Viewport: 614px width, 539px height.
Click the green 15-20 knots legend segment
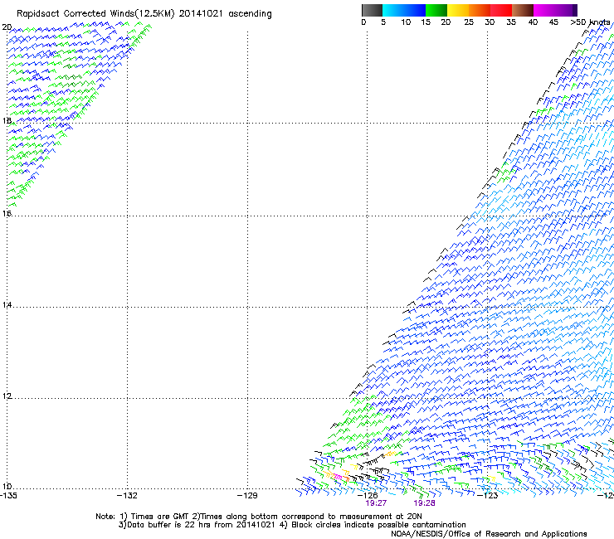coord(436,10)
